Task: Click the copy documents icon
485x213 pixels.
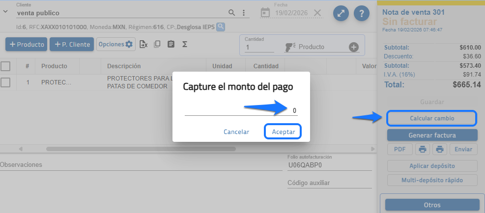Action: coord(157,44)
